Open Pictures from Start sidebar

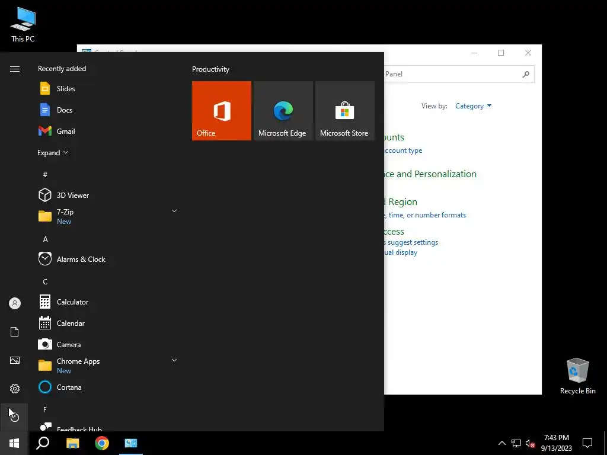pos(15,360)
